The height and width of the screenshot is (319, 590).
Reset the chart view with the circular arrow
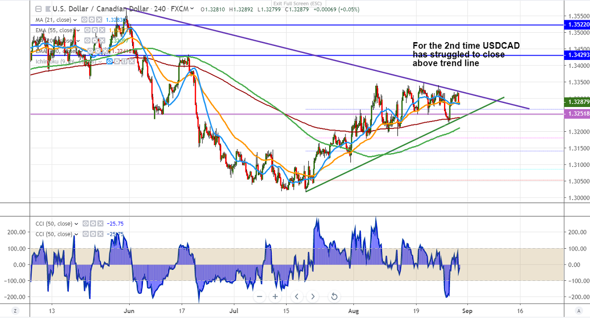coord(334,297)
